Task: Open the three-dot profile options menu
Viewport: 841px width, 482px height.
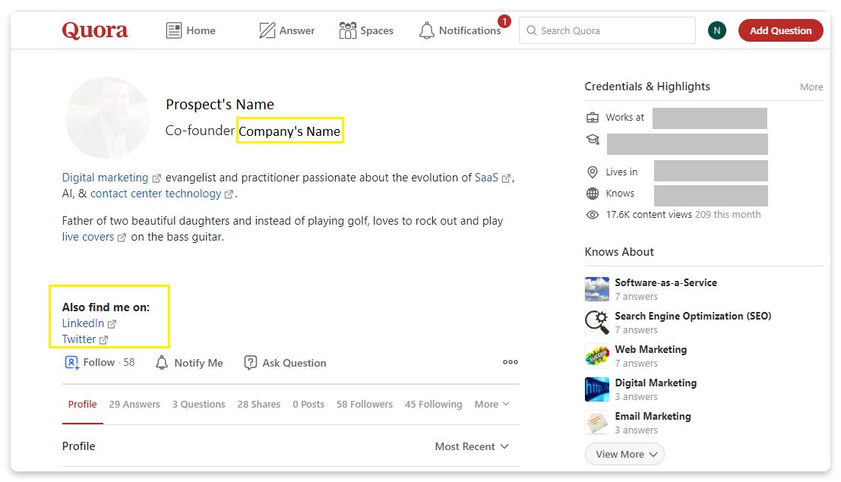Action: [510, 362]
